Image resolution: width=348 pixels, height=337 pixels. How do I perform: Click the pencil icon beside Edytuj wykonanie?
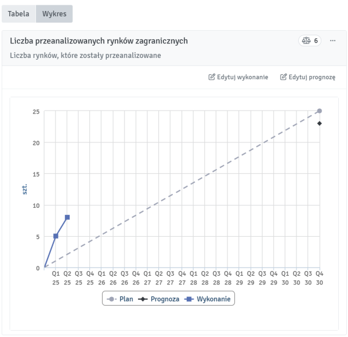[212, 77]
